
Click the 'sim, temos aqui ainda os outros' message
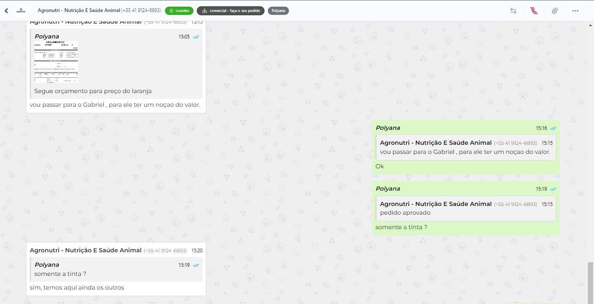77,287
